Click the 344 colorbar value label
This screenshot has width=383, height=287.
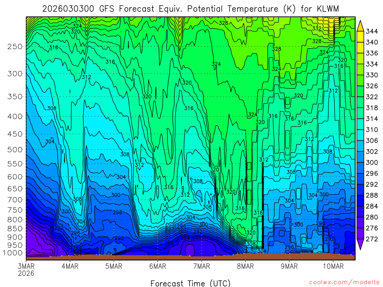372,31
